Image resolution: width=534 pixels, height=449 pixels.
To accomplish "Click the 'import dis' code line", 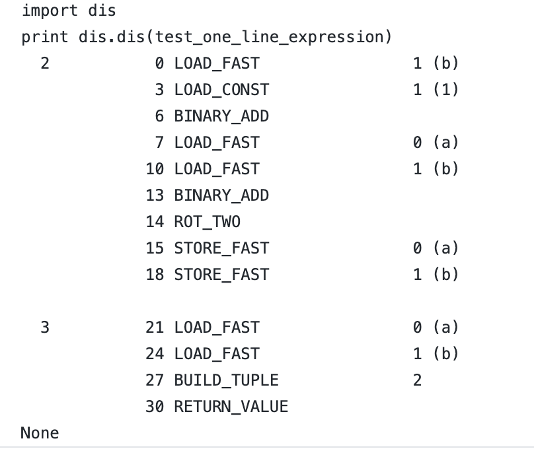I will tap(69, 11).
